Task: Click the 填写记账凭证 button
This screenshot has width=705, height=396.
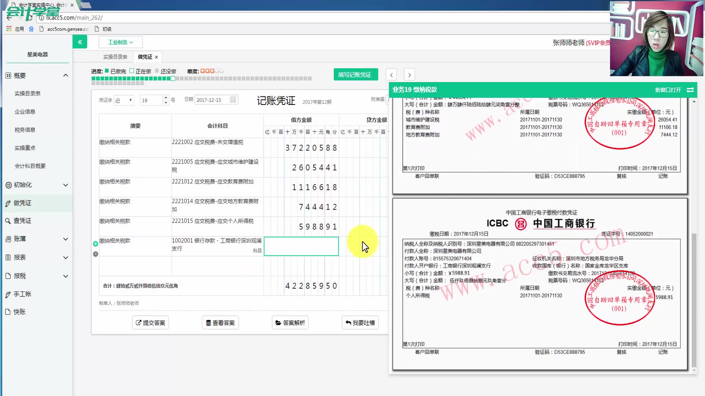Action: pyautogui.click(x=355, y=74)
